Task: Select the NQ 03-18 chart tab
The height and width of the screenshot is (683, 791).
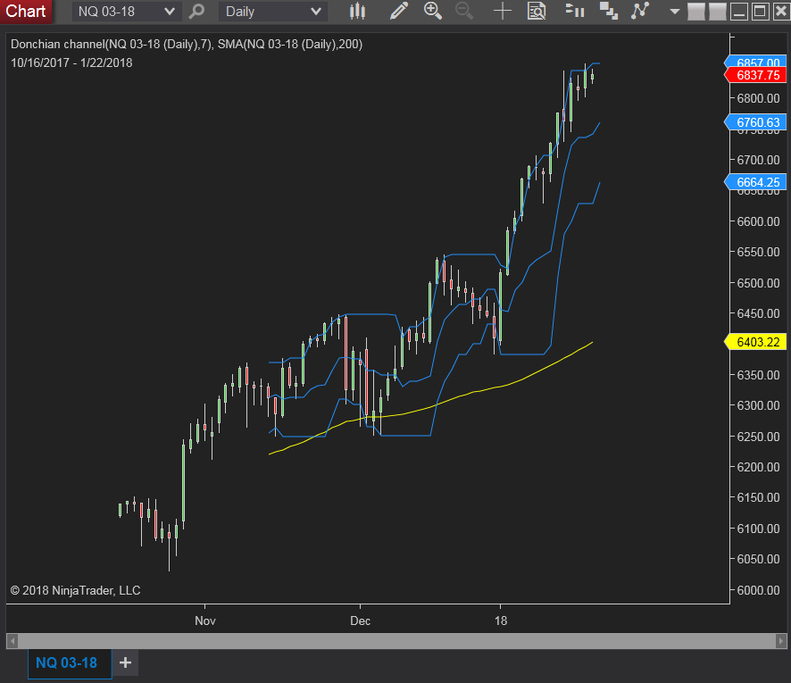Action: tap(69, 662)
